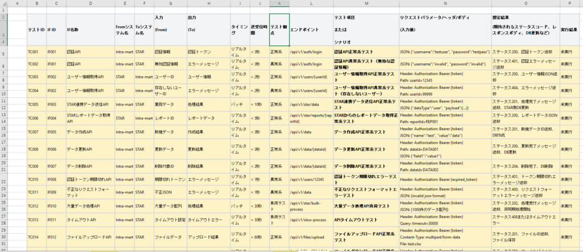Image resolution: width=583 pixels, height=252 pixels.
Task: Click the 不正なリクエストフォーマット name cell
Action: pyautogui.click(x=91, y=192)
